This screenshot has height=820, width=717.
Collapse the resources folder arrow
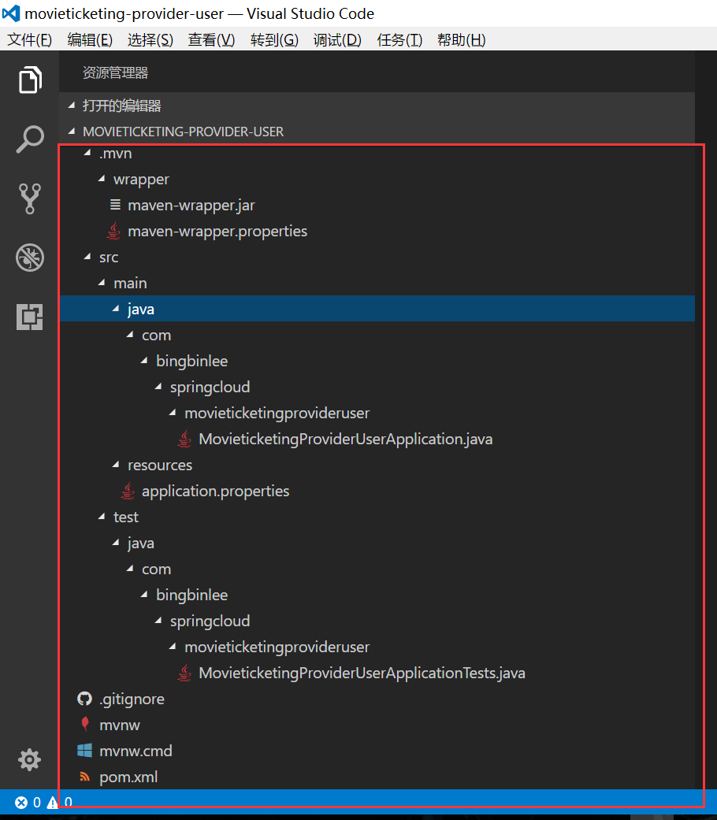[116, 465]
